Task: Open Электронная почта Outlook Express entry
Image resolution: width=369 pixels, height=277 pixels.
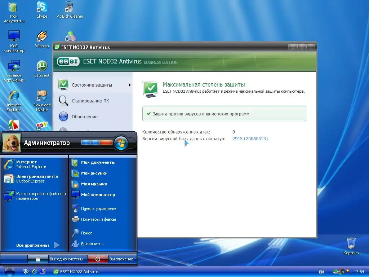Action: tap(35, 179)
